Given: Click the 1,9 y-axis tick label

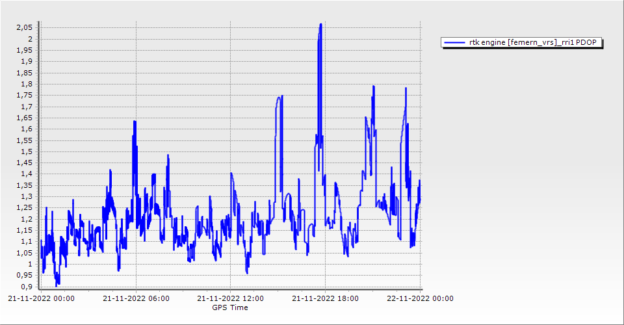Looking at the screenshot, I should click(27, 62).
